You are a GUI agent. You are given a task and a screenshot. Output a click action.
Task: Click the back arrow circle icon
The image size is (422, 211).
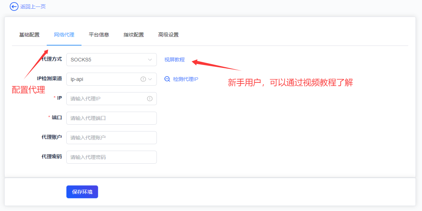pos(14,7)
